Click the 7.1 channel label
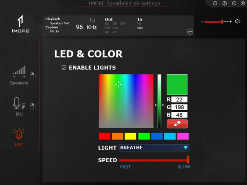This screenshot has height=185, width=247. pyautogui.click(x=92, y=20)
